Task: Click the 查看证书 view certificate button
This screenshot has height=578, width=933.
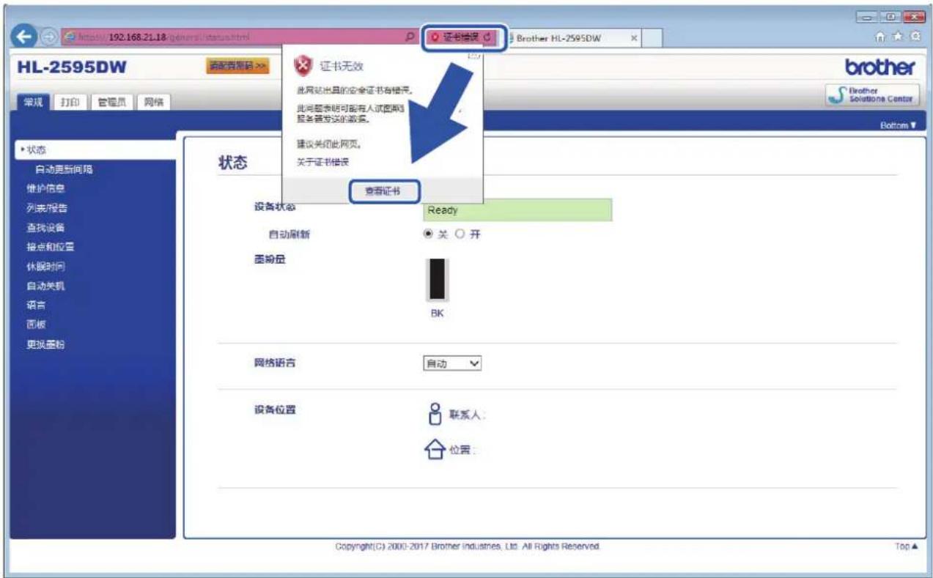Action: click(383, 190)
